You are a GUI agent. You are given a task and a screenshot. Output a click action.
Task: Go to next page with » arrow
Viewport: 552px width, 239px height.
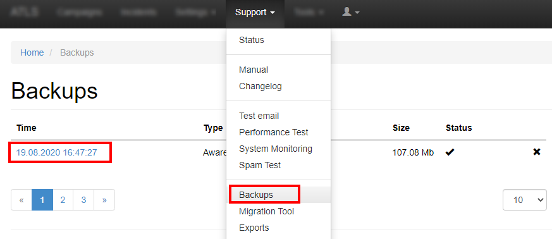click(x=104, y=200)
